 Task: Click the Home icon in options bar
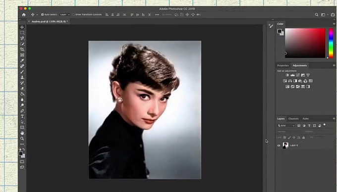(x=24, y=14)
